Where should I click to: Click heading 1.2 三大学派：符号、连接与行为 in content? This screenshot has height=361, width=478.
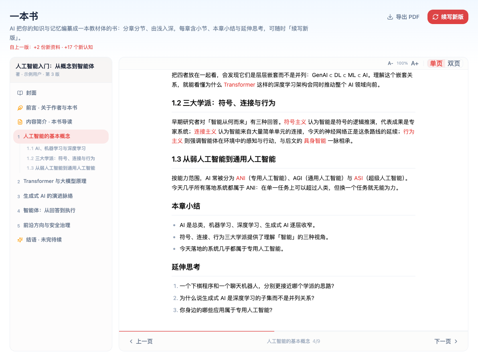point(223,103)
